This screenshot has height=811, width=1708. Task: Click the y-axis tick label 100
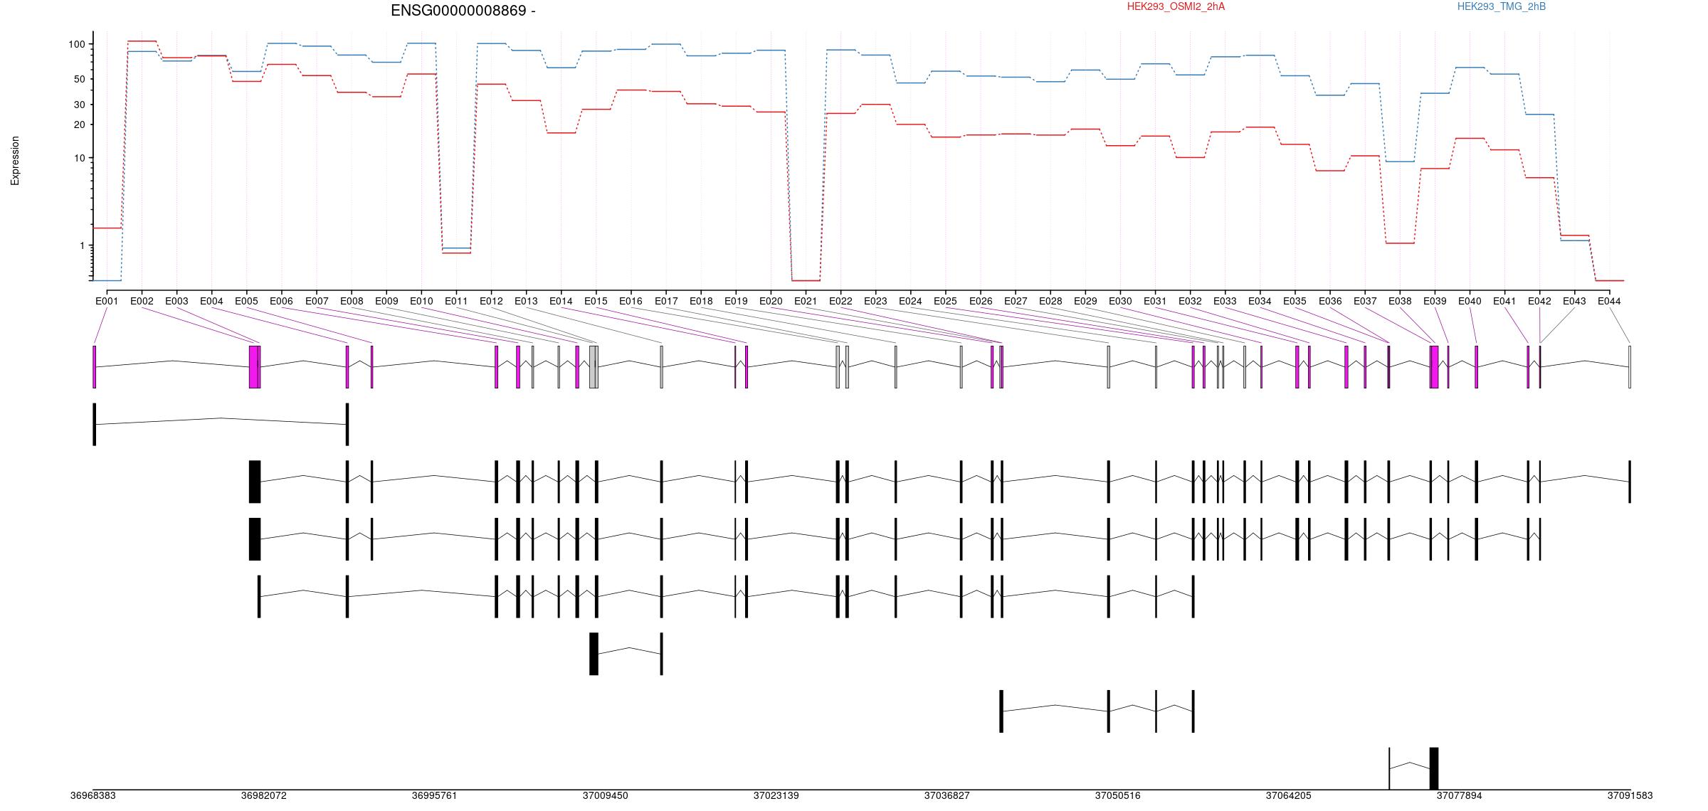coord(76,44)
